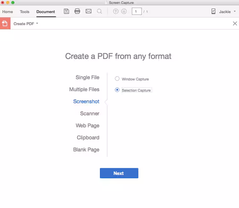Go to next page with down arrow
239x208 pixels.
pyautogui.click(x=124, y=11)
